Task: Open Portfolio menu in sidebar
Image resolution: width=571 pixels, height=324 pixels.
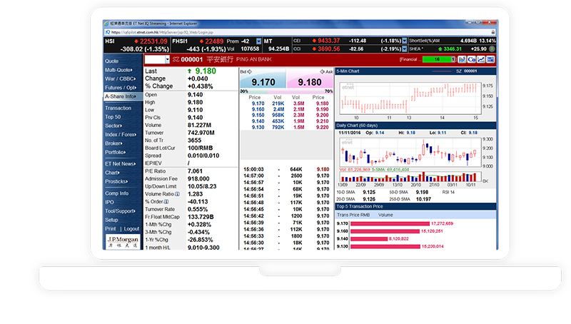Action: 116,152
